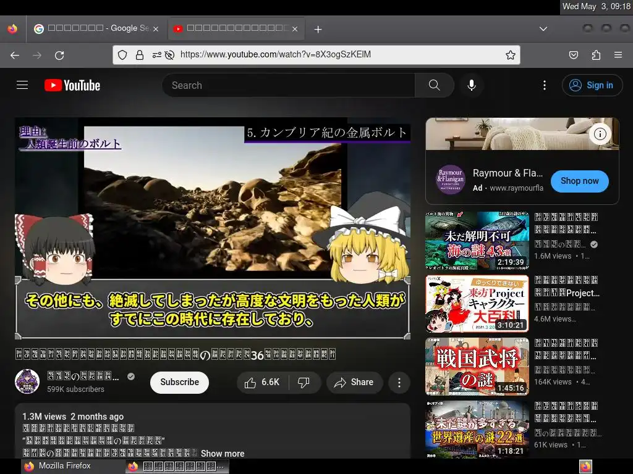The width and height of the screenshot is (633, 474).
Task: Like the video with thumbs up
Action: 262,383
